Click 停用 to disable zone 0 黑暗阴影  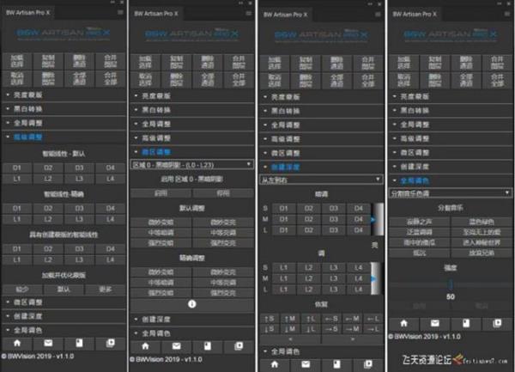tap(222, 194)
